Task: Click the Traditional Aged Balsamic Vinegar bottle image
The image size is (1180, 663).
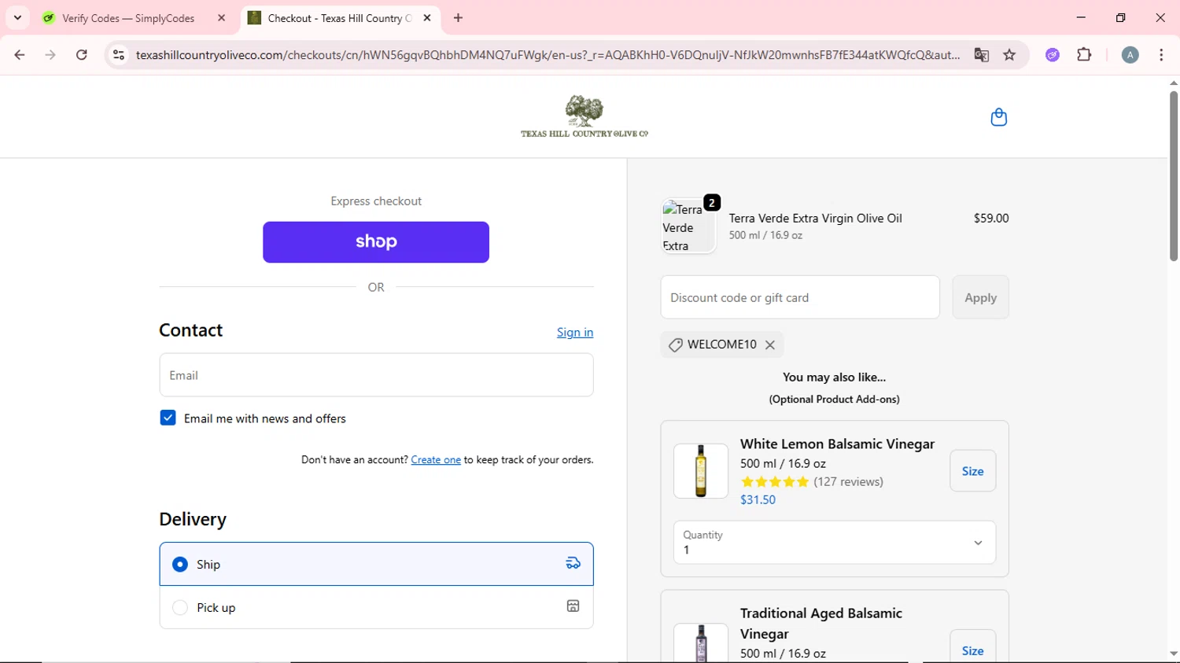Action: click(700, 643)
